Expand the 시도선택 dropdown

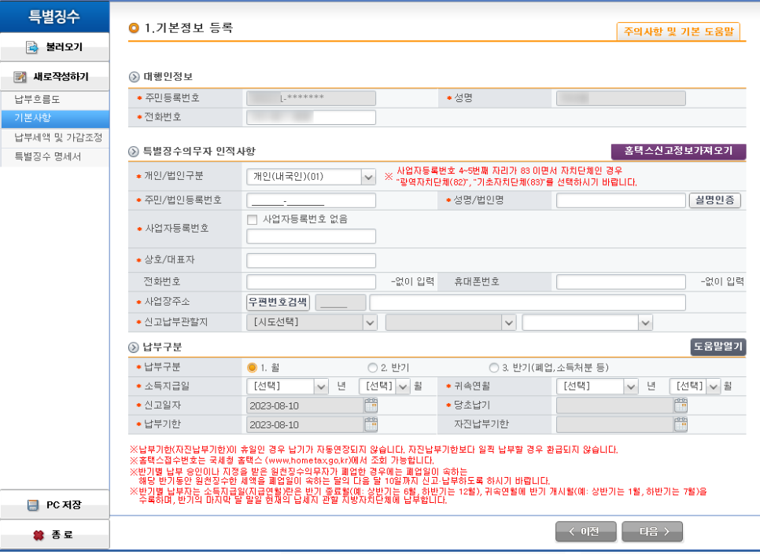[x=369, y=322]
